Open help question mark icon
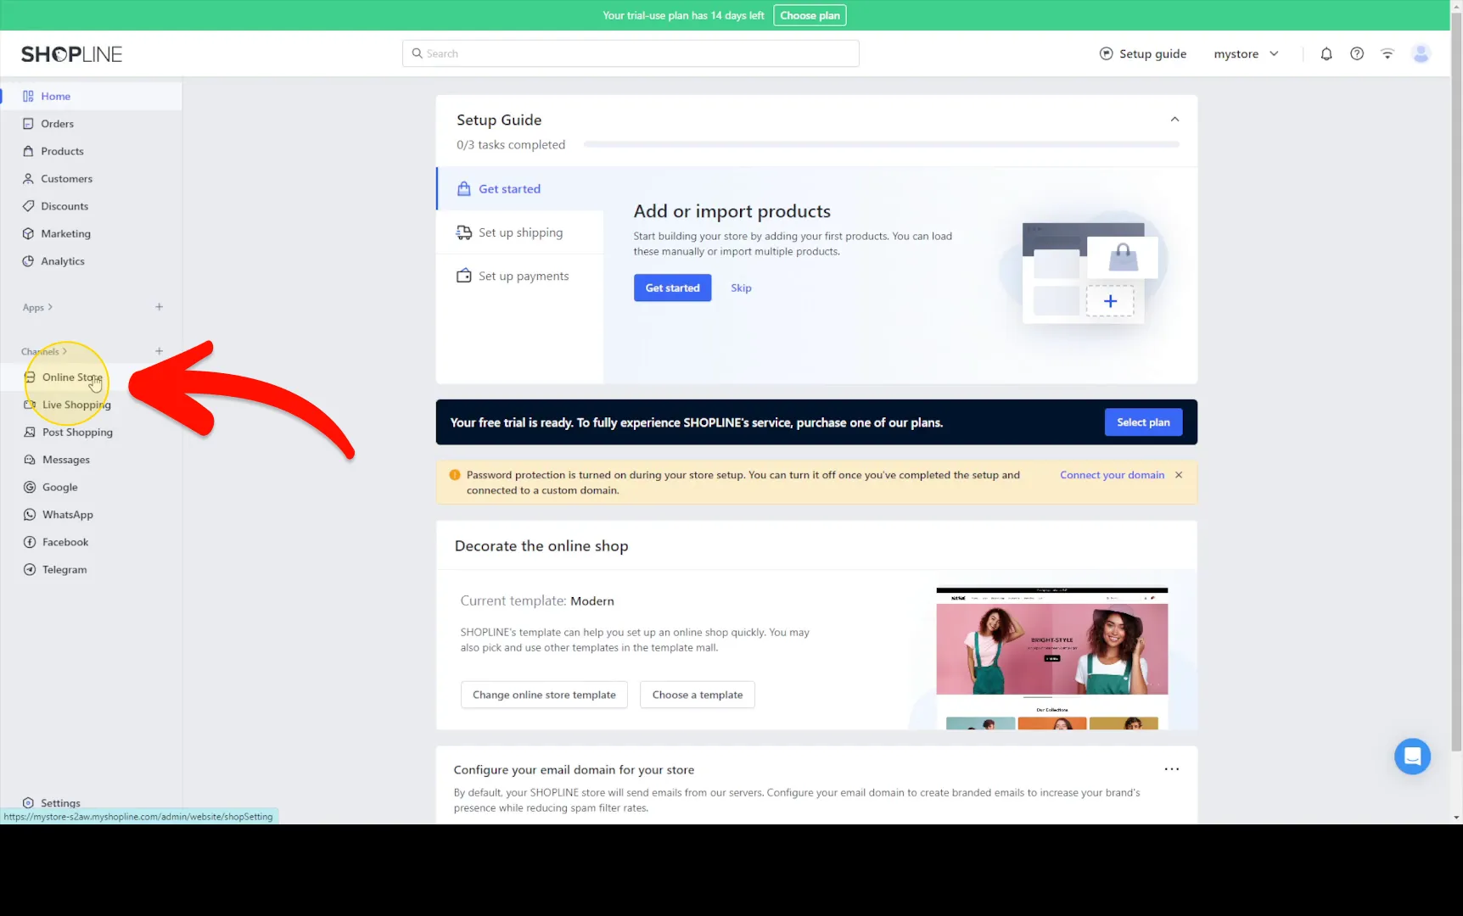The height and width of the screenshot is (916, 1463). 1357,53
